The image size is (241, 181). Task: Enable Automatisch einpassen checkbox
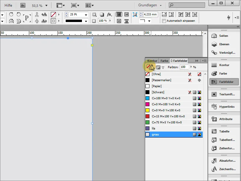[x=164, y=21]
